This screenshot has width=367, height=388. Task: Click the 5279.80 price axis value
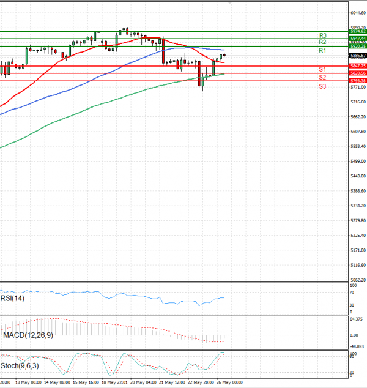click(358, 221)
